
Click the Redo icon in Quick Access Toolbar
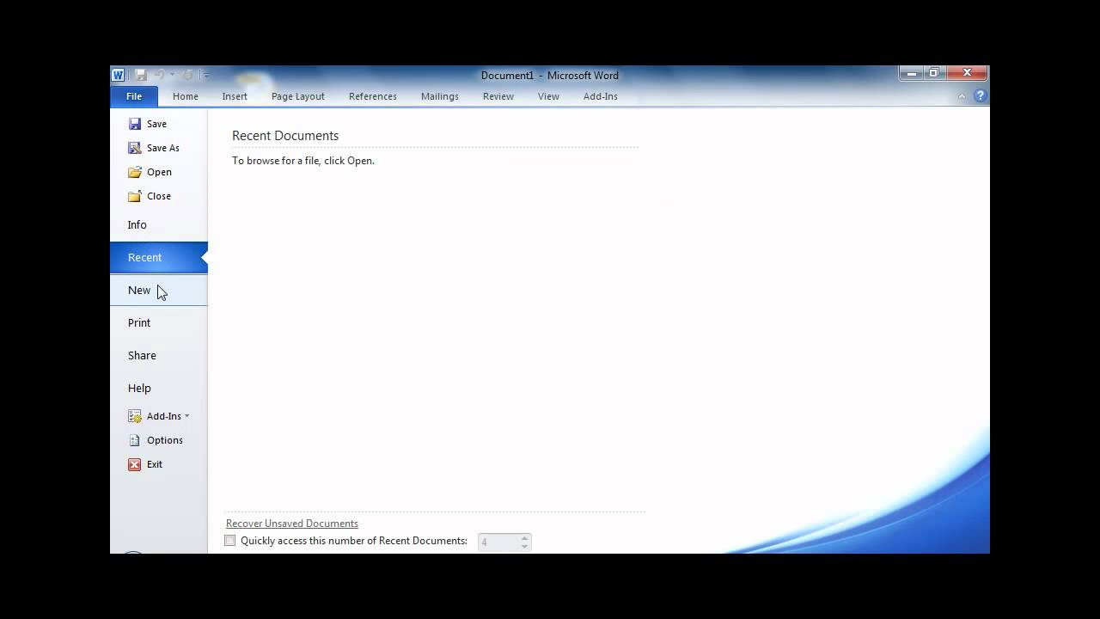[x=187, y=75]
